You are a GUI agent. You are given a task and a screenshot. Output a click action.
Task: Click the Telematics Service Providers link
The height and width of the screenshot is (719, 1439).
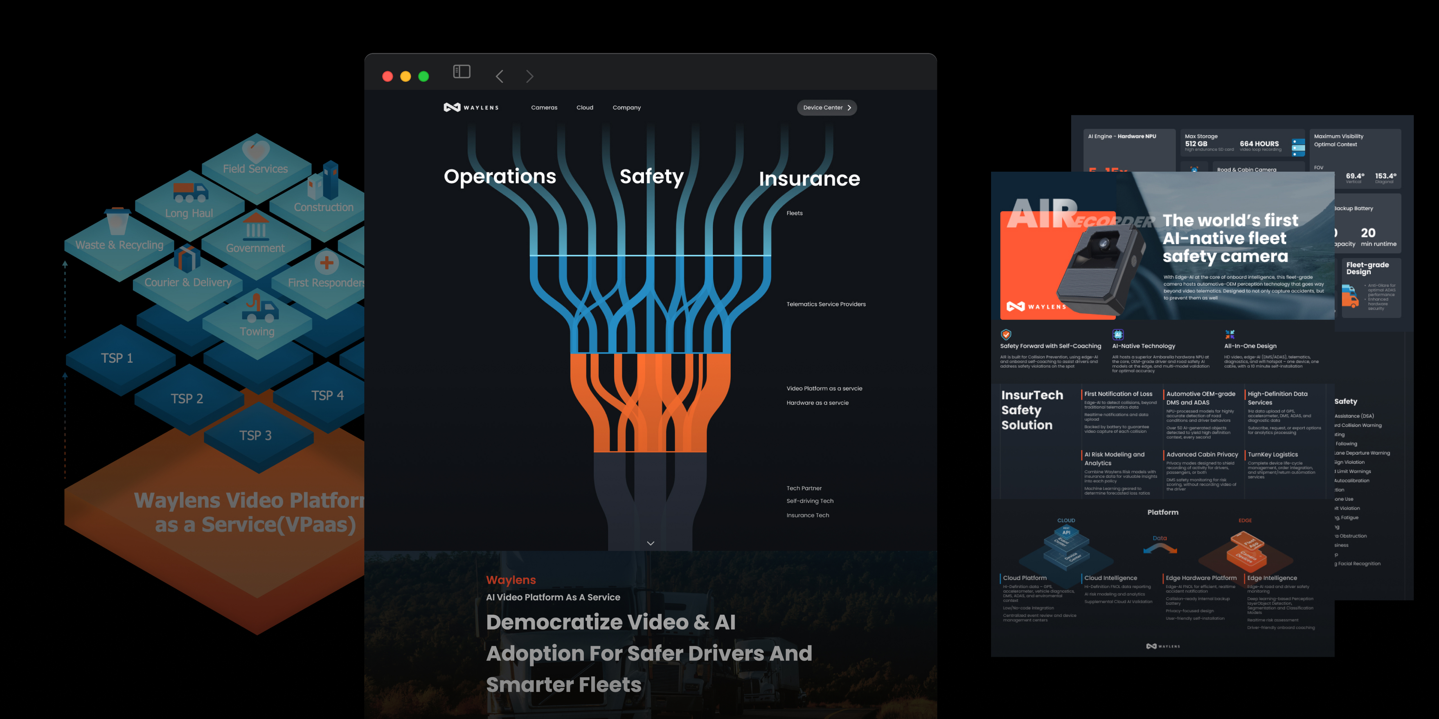826,304
